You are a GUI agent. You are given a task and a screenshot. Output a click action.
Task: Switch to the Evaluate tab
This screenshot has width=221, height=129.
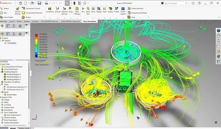tap(35, 21)
